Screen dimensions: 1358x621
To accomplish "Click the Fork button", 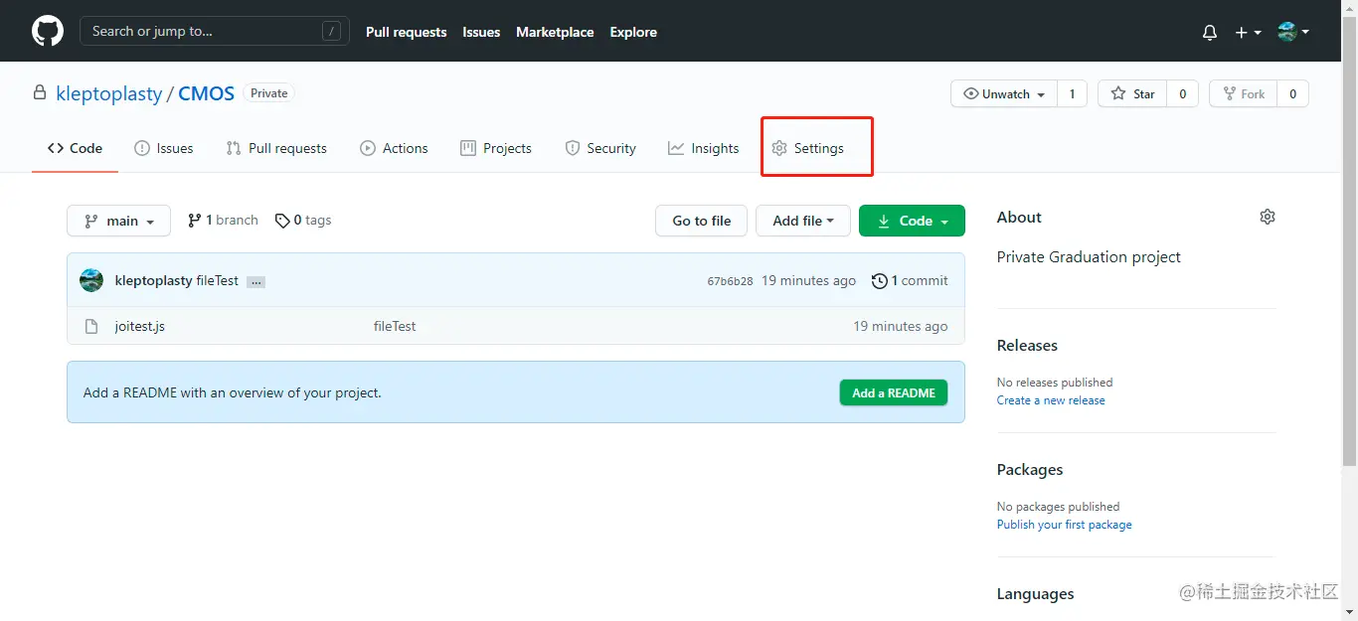I will pyautogui.click(x=1243, y=94).
